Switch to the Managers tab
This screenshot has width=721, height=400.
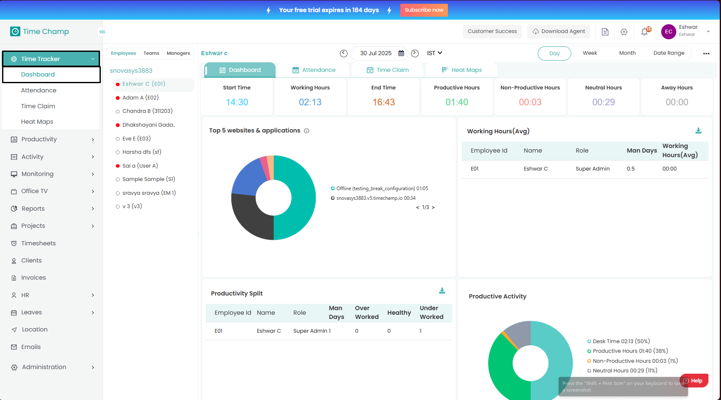(178, 54)
